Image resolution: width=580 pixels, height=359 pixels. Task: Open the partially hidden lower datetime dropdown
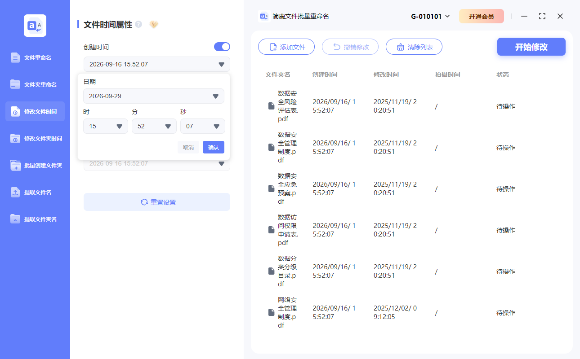157,164
